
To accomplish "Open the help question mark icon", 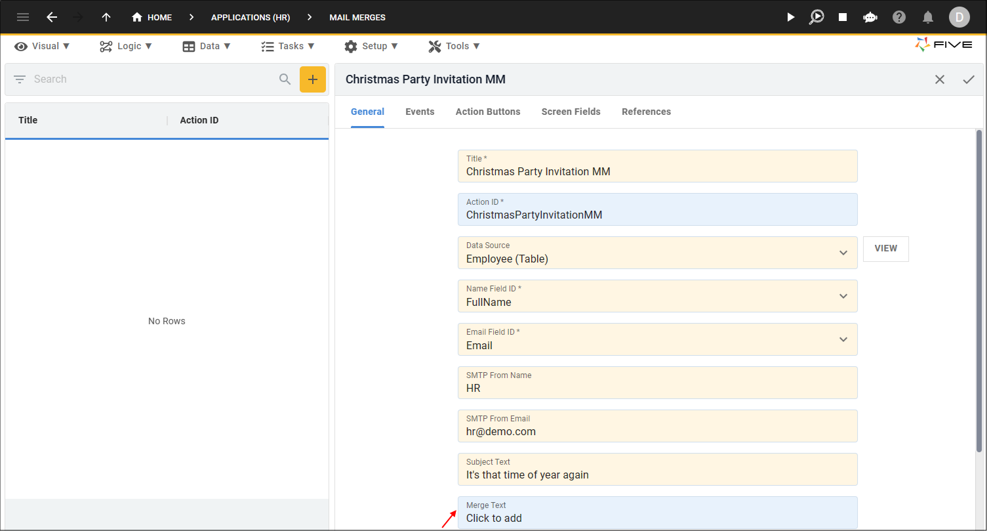I will tap(899, 17).
